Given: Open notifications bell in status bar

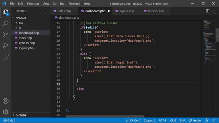Looking at the screenshot, I should pyautogui.click(x=214, y=120).
